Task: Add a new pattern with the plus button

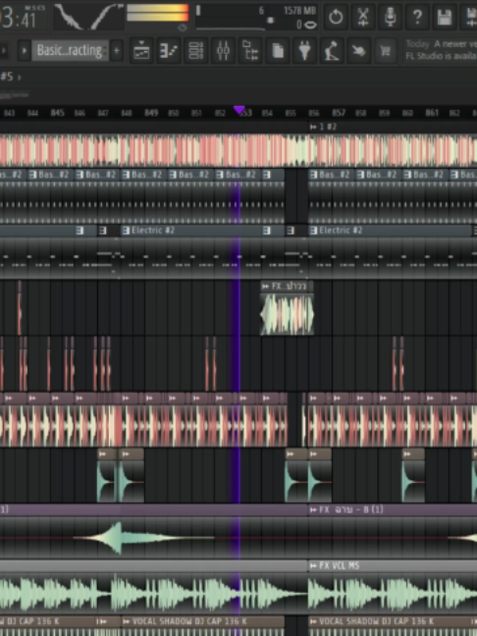Action: click(x=117, y=51)
